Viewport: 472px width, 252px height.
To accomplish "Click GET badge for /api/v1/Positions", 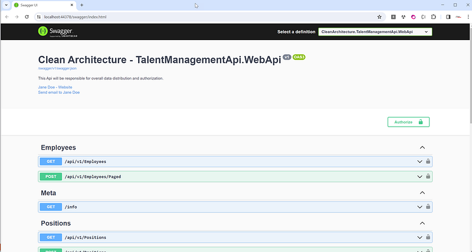I will click(x=51, y=237).
